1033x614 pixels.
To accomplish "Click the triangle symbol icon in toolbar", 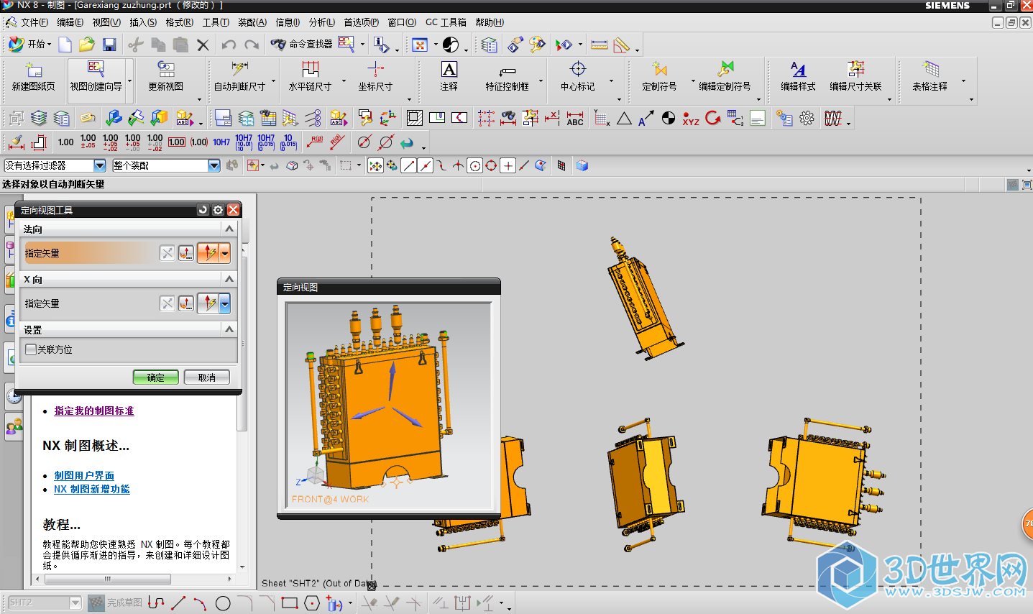I will (x=624, y=118).
